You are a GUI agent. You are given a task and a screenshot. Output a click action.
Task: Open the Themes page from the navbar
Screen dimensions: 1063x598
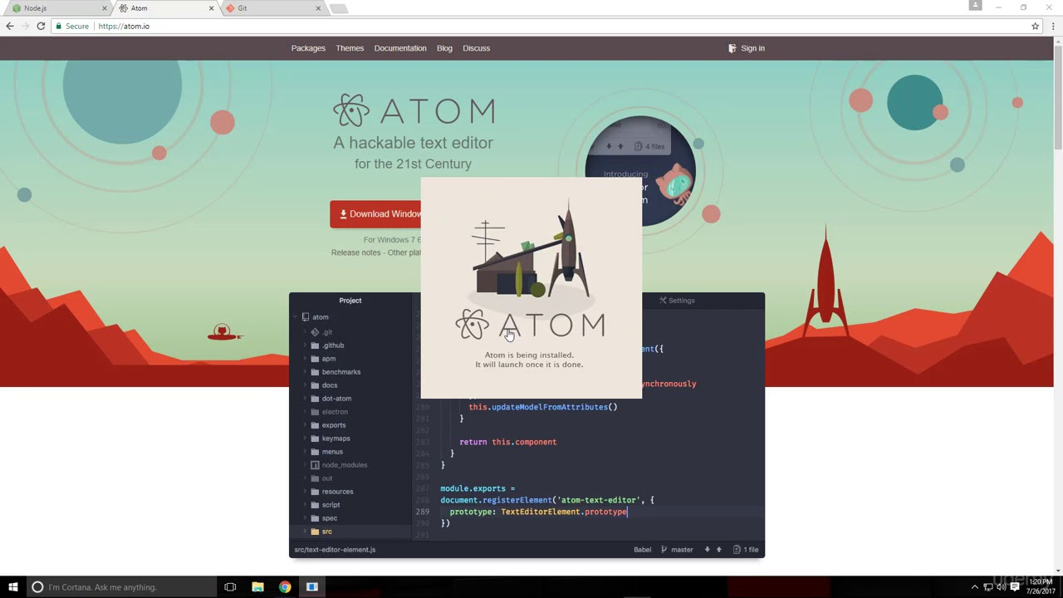click(x=350, y=48)
